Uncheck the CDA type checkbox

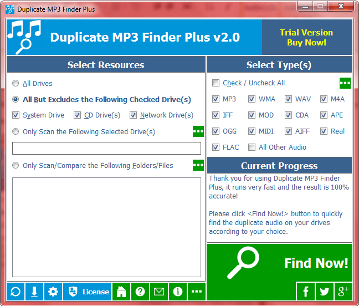288,115
